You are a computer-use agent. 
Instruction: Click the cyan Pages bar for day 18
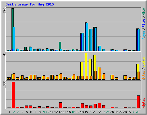(83, 42)
